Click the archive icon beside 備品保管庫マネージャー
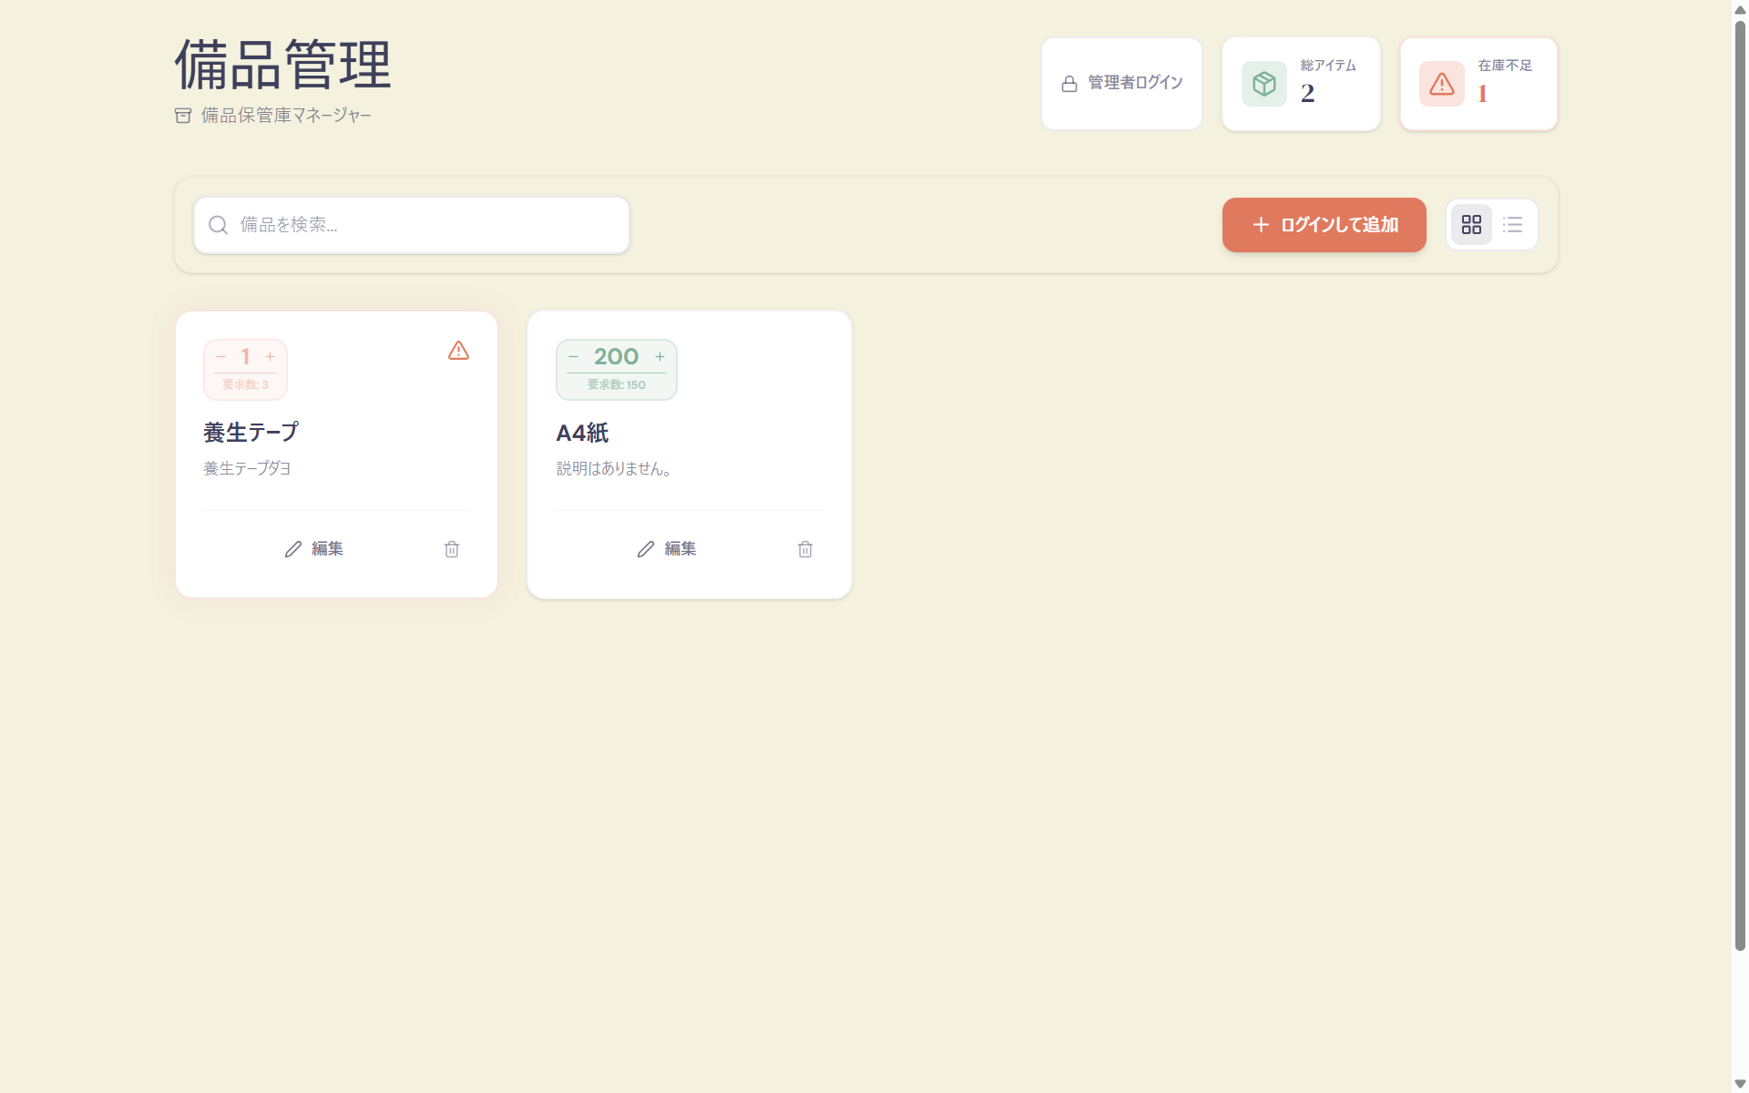This screenshot has width=1749, height=1093. [183, 116]
